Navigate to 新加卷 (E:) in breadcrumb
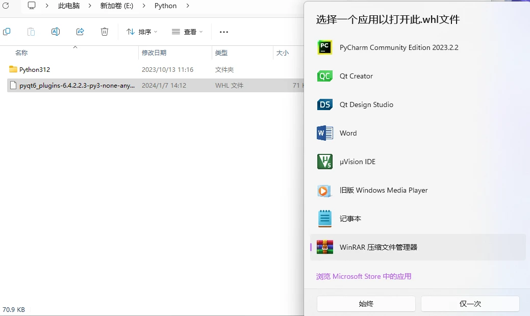 117,6
